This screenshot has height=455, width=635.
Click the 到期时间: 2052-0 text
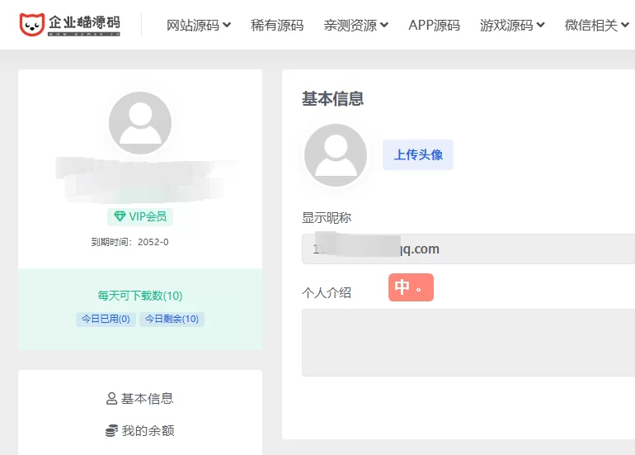click(129, 242)
